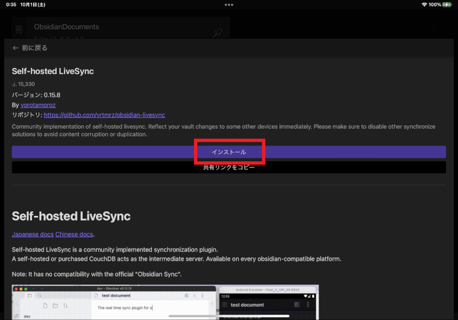The height and width of the screenshot is (320, 458).
Task: Click the file icon beside ObsidianDocuments
Action: (19, 29)
